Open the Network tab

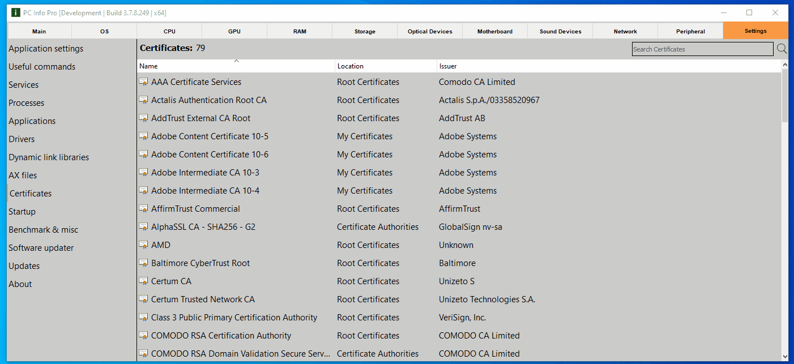(x=625, y=31)
